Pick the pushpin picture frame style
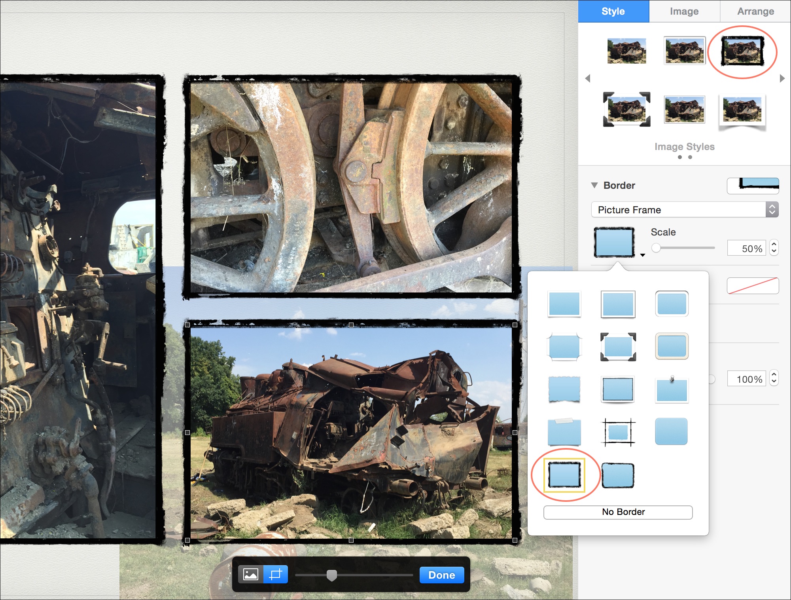The image size is (791, 600). (672, 389)
